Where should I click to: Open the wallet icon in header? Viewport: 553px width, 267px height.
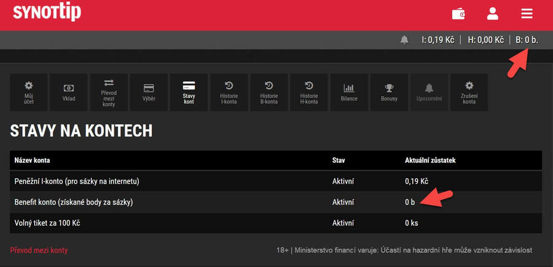pyautogui.click(x=458, y=13)
